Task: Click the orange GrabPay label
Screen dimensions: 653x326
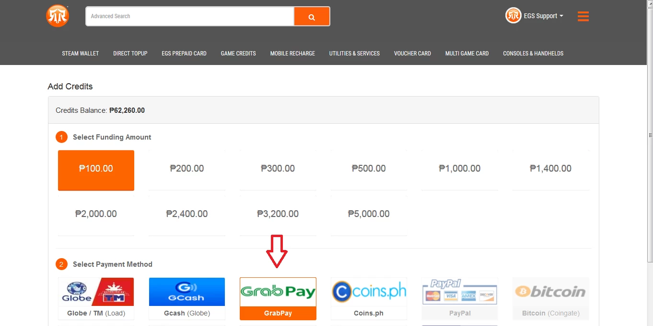Action: point(278,313)
